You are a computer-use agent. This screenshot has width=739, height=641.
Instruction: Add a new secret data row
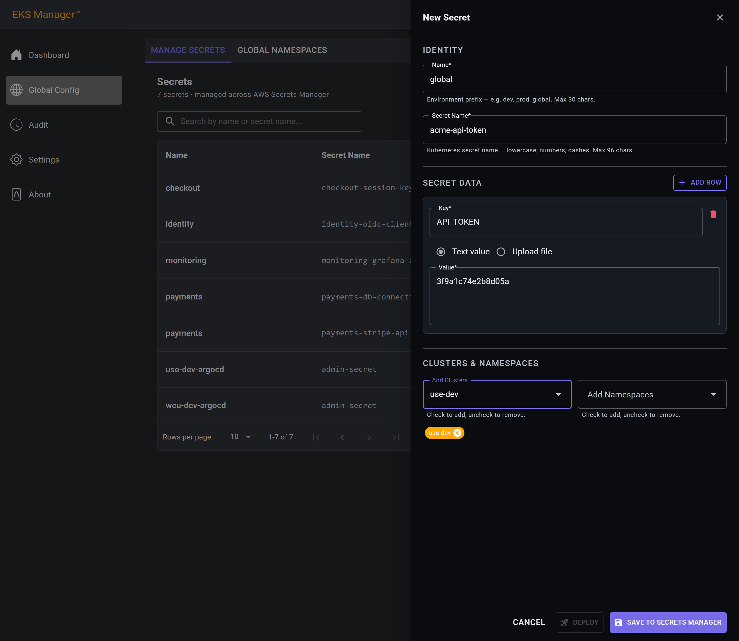pos(700,182)
